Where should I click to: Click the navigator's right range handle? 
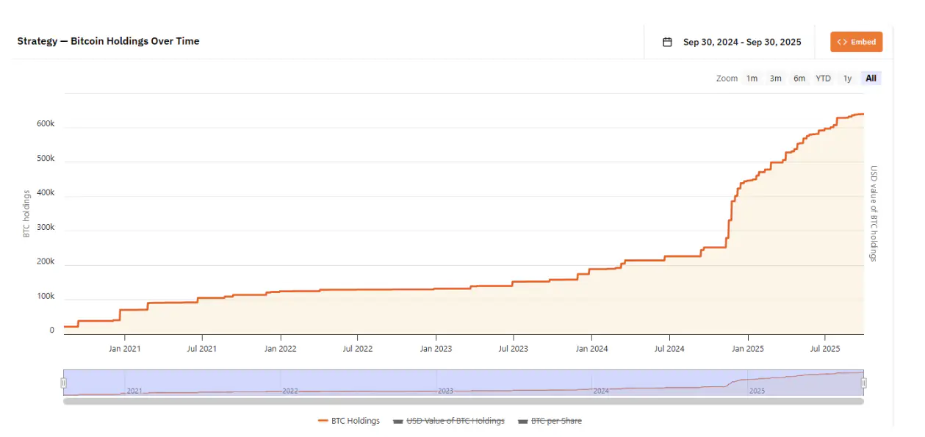[863, 383]
